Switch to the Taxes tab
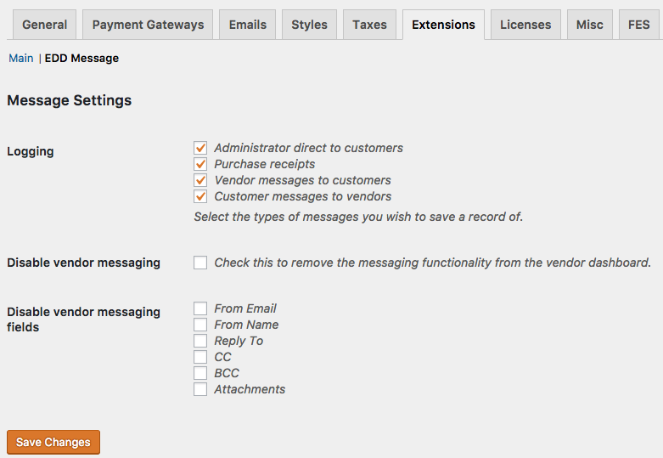Image resolution: width=663 pixels, height=458 pixels. tap(369, 25)
